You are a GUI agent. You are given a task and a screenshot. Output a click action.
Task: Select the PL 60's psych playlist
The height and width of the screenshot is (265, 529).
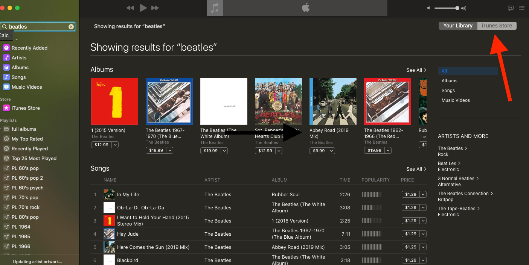(27, 188)
